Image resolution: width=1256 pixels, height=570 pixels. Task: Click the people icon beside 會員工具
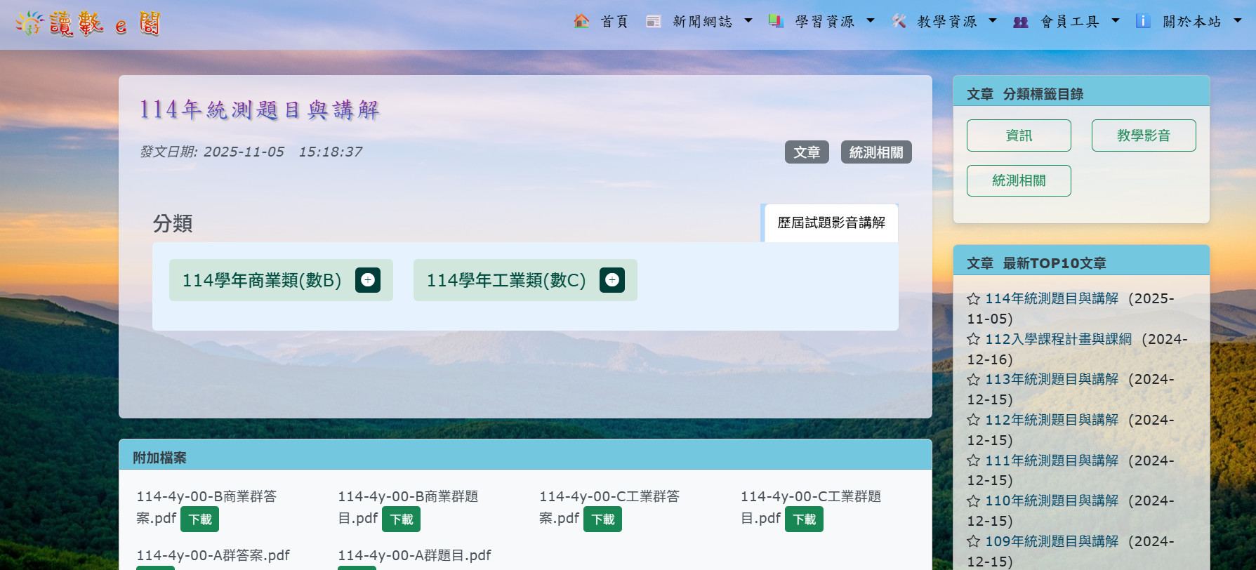(1021, 22)
